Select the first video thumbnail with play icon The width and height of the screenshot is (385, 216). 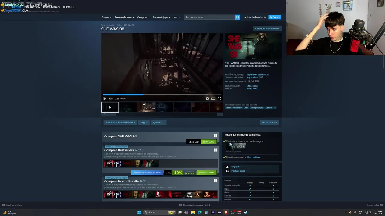click(x=110, y=107)
